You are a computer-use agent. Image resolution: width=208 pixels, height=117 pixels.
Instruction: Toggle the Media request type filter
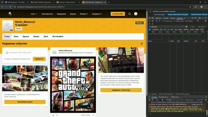[180, 30]
